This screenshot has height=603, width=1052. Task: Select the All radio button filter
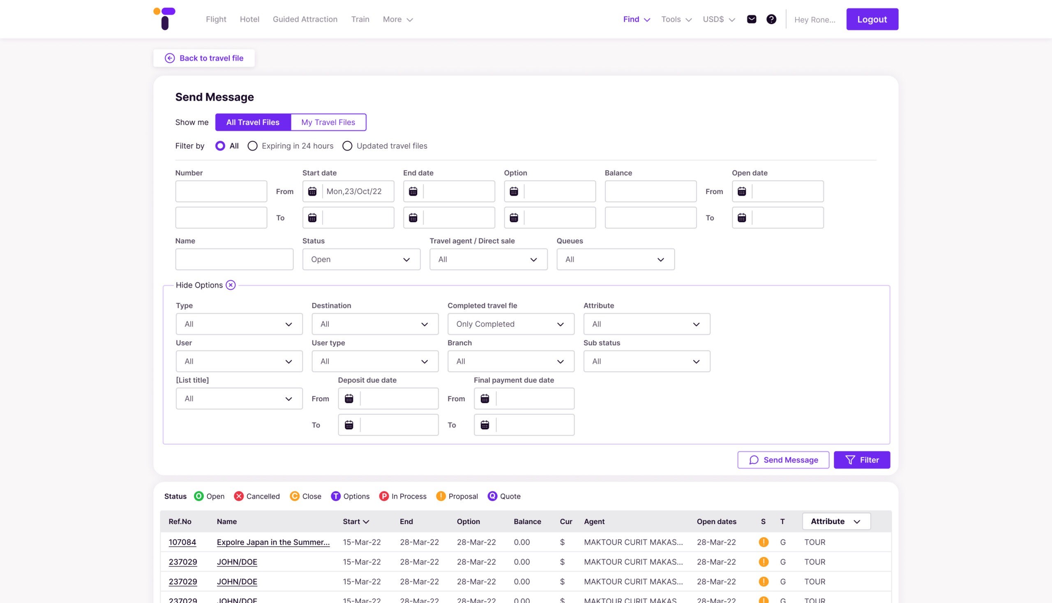coord(220,146)
